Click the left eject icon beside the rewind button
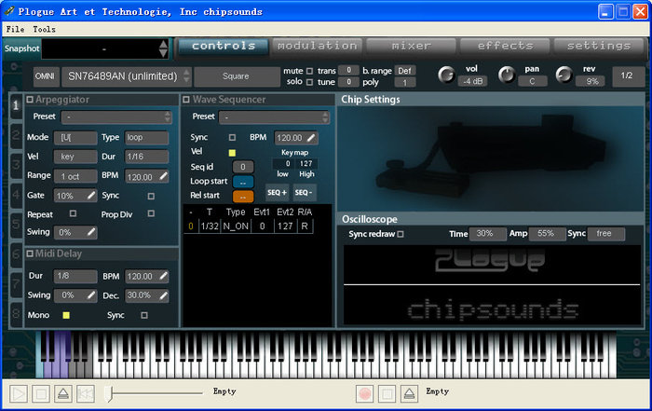652x411 pixels. pyautogui.click(x=62, y=394)
